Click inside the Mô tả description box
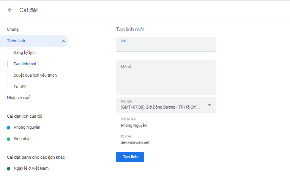 tap(166, 77)
